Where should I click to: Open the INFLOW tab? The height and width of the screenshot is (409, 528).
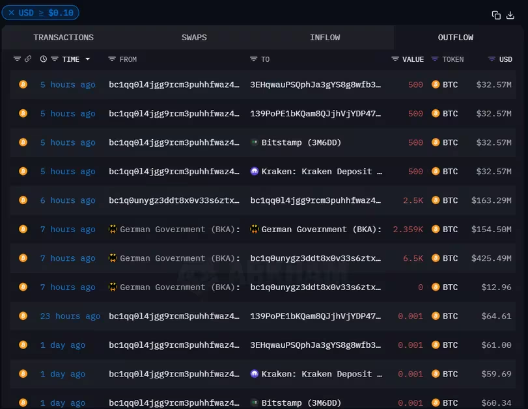tap(325, 38)
